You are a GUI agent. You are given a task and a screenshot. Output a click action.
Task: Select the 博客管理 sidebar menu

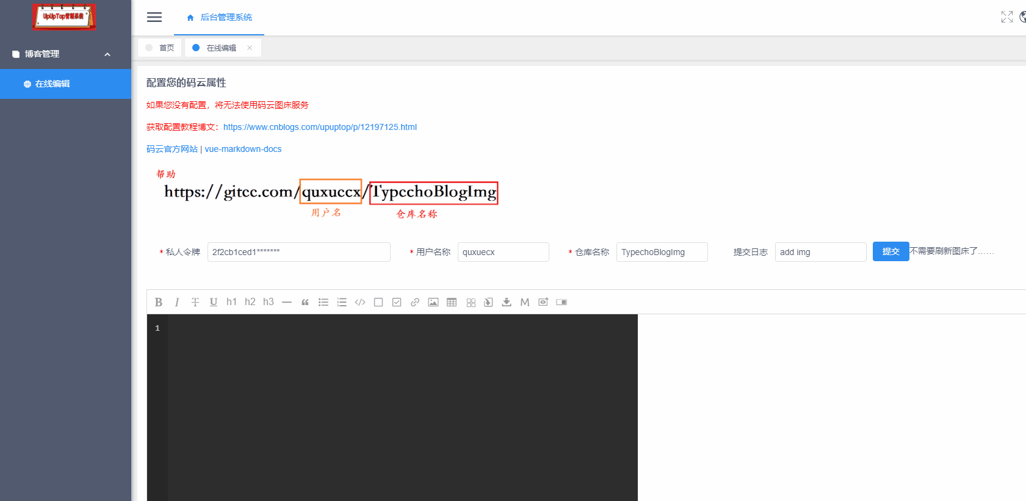(x=65, y=54)
